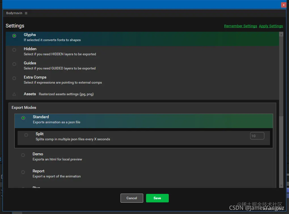Click 'Exports an html for local preview' text
This screenshot has height=214, width=289.
click(x=57, y=159)
